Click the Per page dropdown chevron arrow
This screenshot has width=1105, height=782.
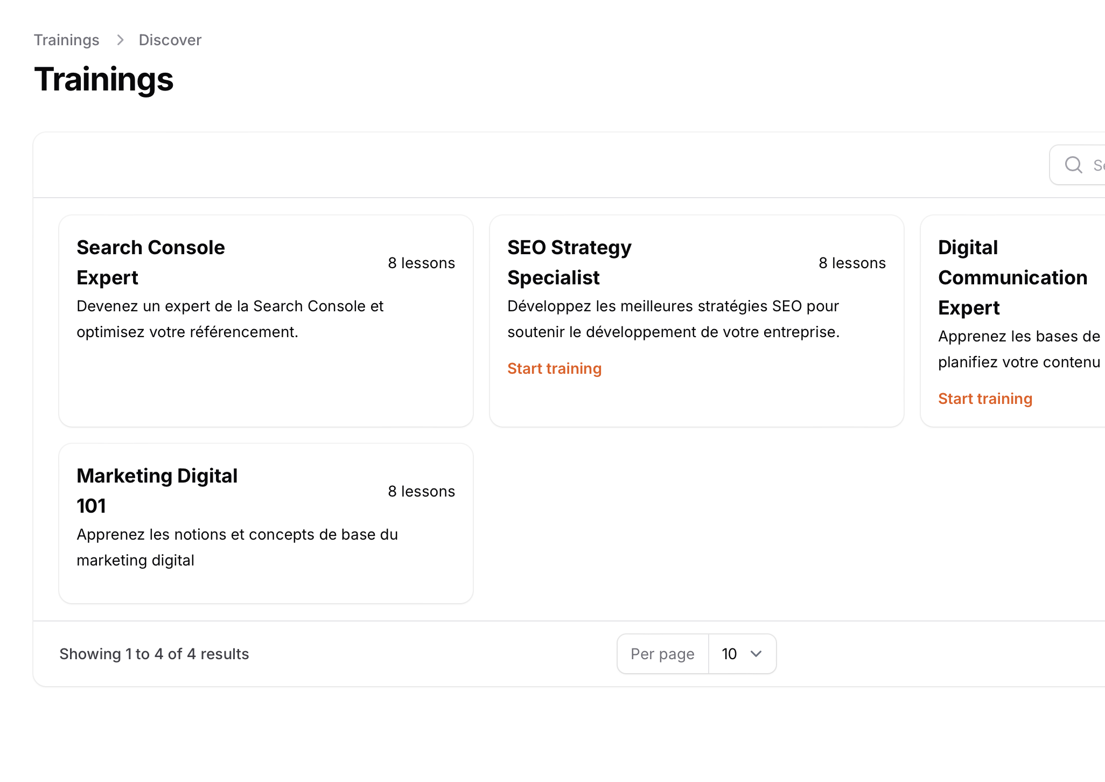(x=756, y=654)
